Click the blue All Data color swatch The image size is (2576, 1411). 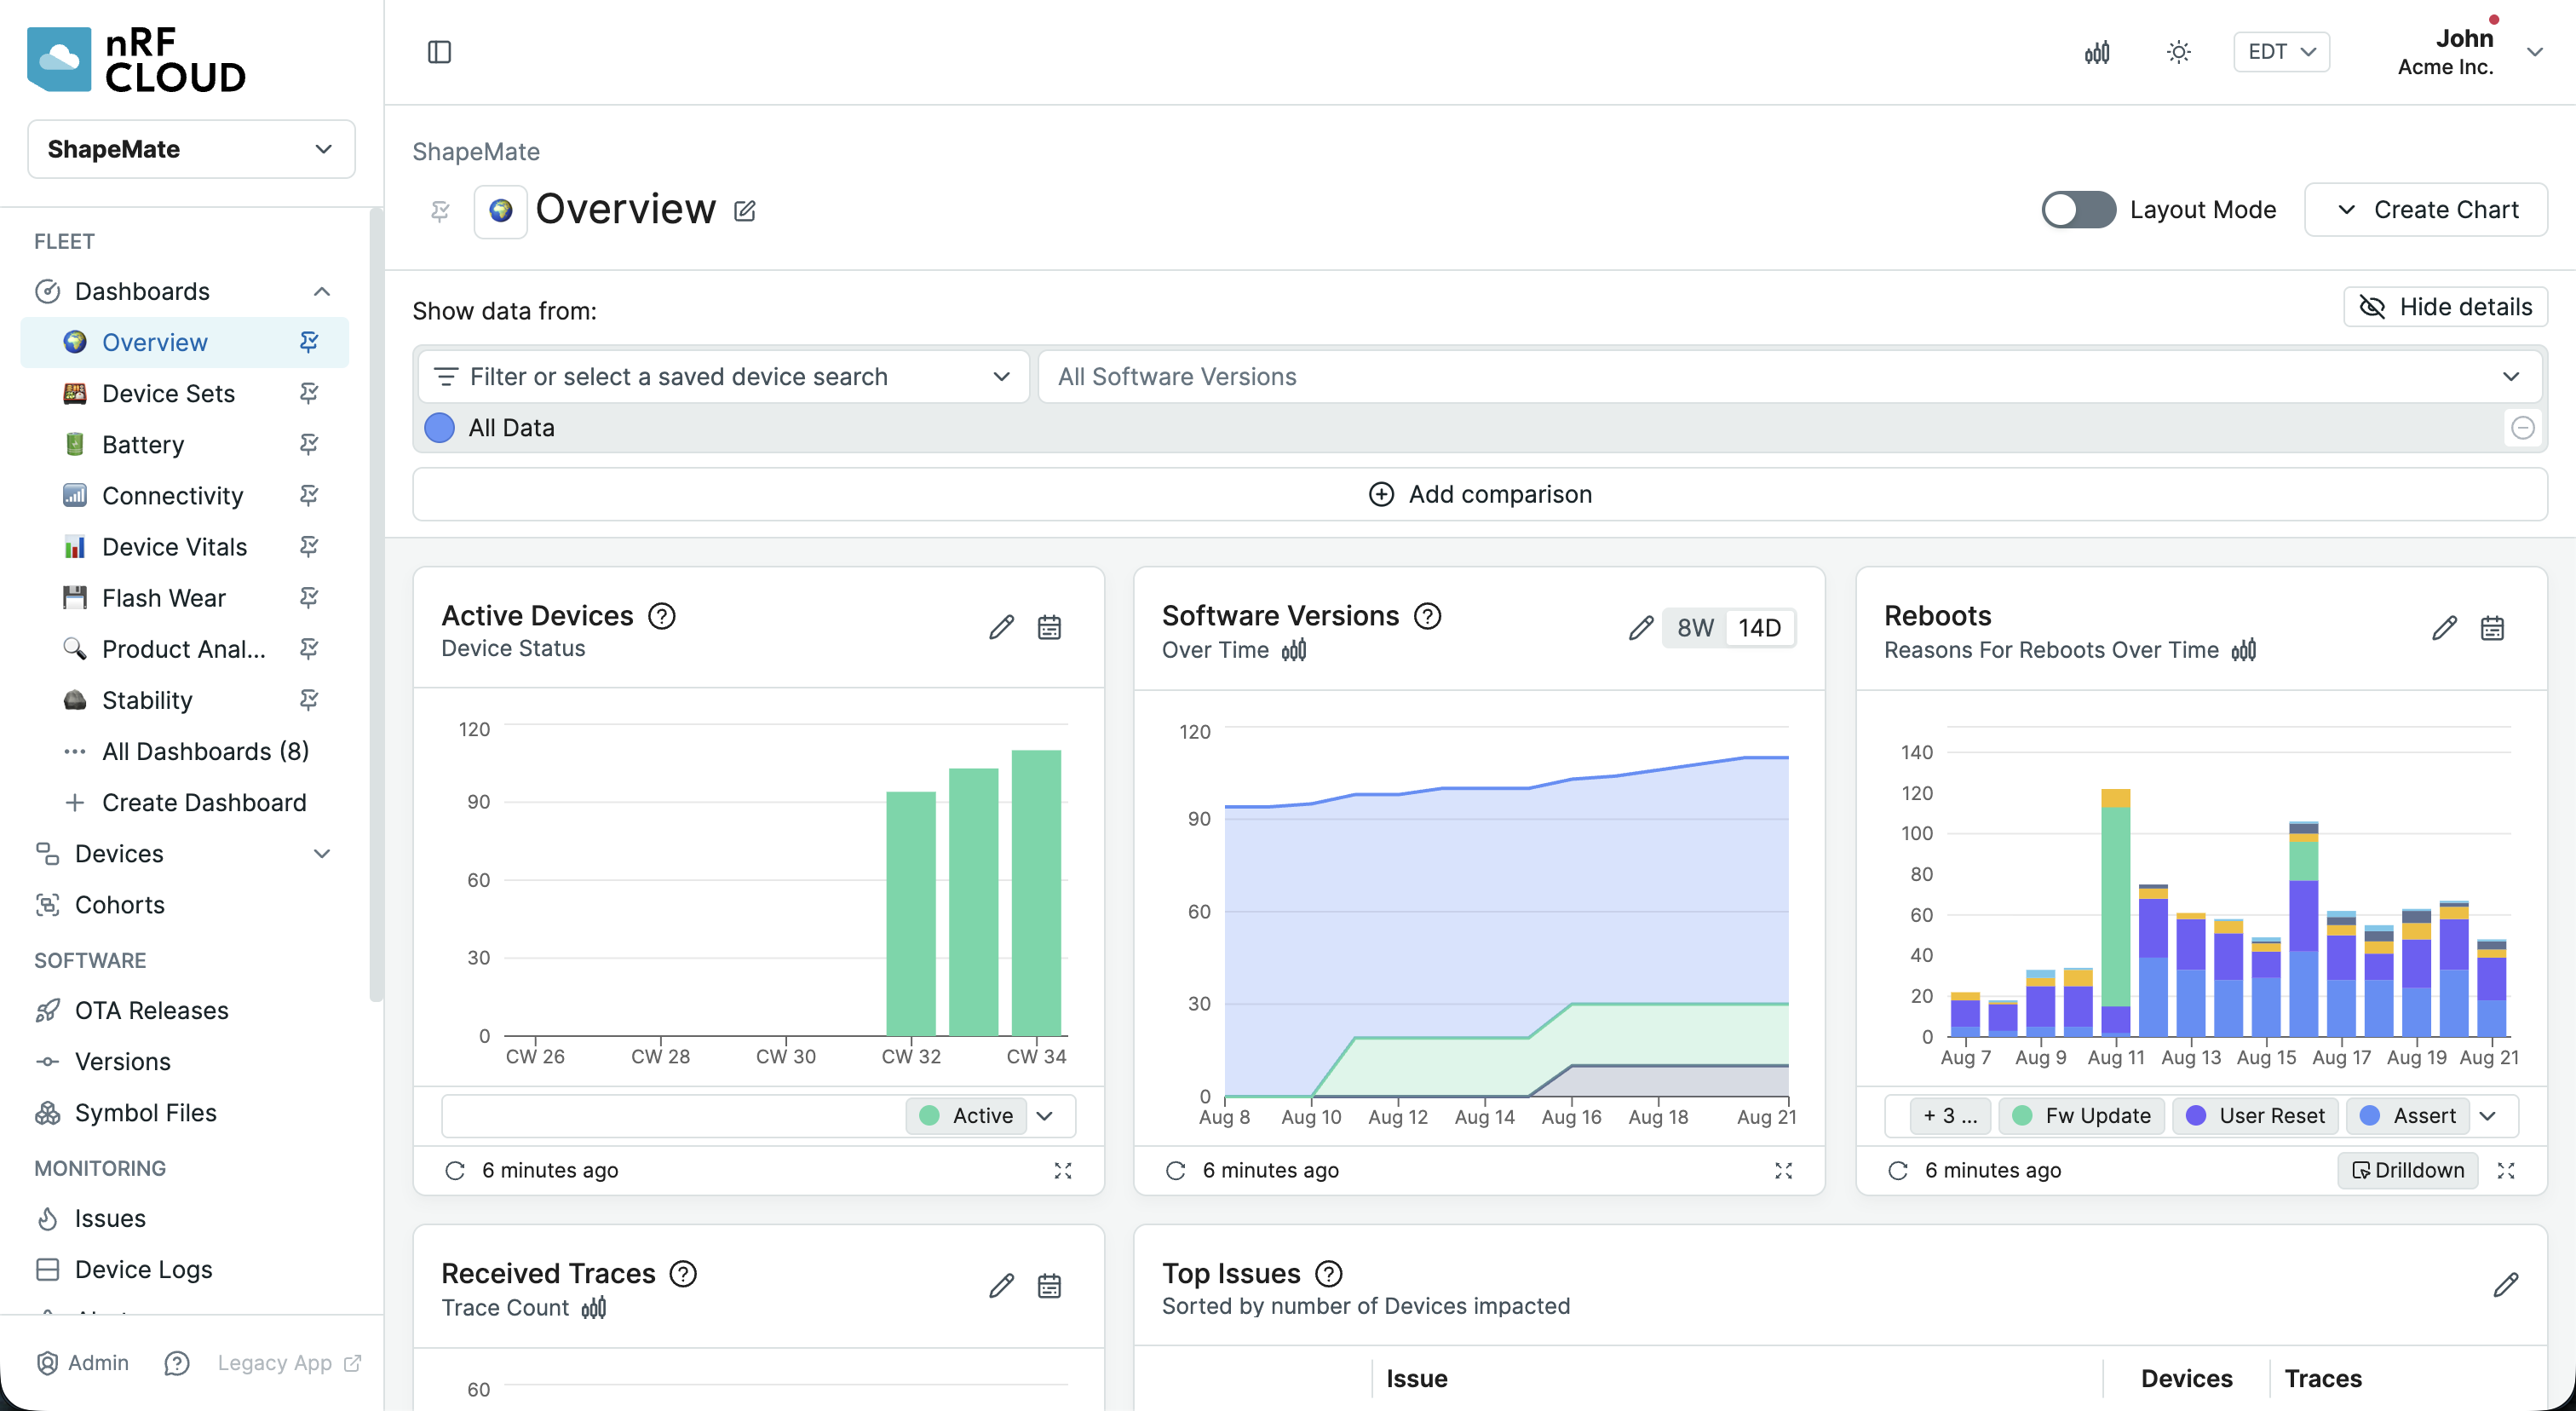[x=439, y=428]
